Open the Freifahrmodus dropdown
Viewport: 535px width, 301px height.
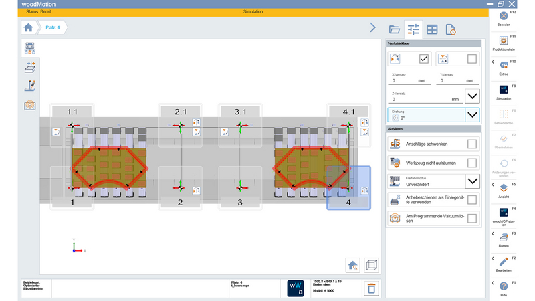pyautogui.click(x=472, y=181)
